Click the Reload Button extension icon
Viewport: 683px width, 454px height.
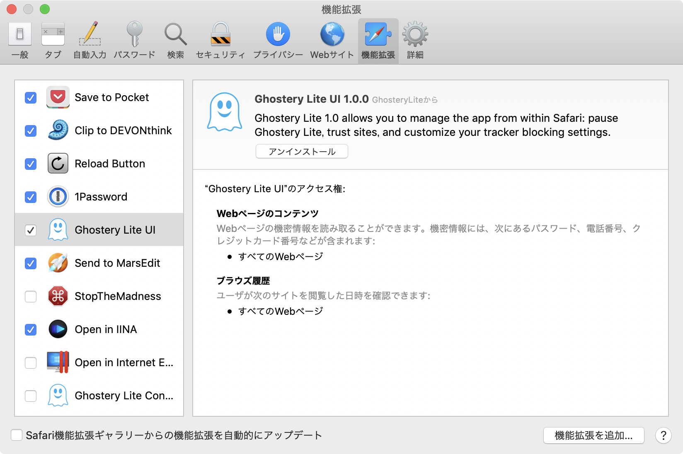coord(58,164)
